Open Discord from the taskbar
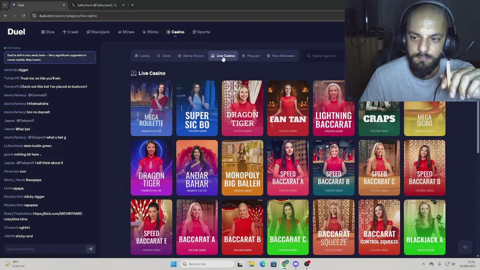The width and height of the screenshot is (480, 270). click(x=295, y=264)
